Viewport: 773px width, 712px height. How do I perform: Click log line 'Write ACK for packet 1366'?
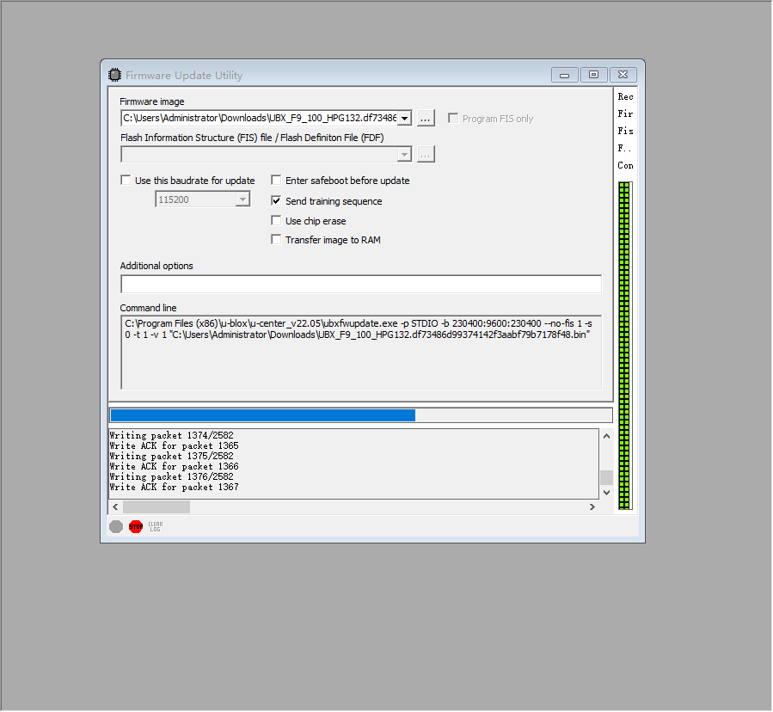point(174,466)
